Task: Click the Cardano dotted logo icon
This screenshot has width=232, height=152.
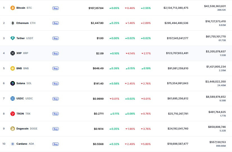Action: coord(13,144)
